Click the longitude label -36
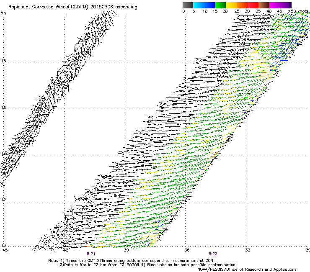Viewport: 310px width, 272px height. coord(186,250)
